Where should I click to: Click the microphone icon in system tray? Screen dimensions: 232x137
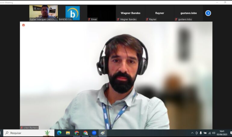coord(201,133)
